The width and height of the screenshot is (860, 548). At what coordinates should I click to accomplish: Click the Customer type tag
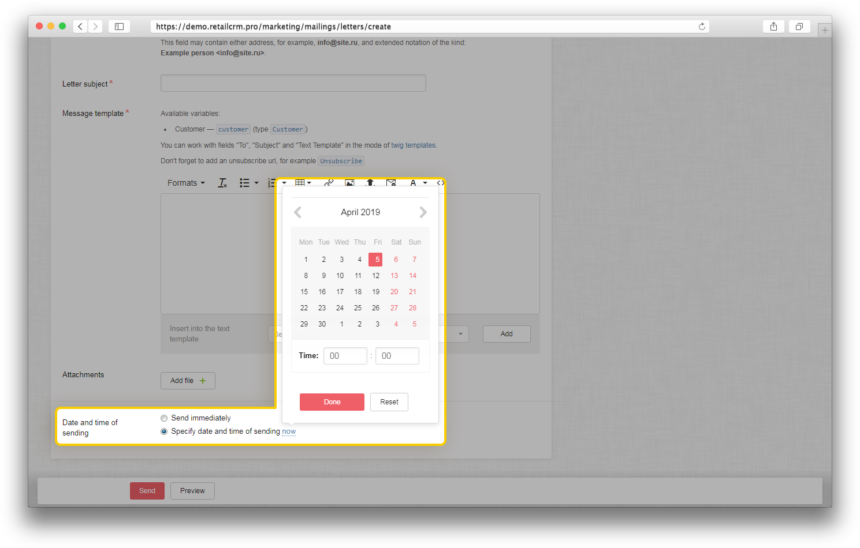point(288,129)
